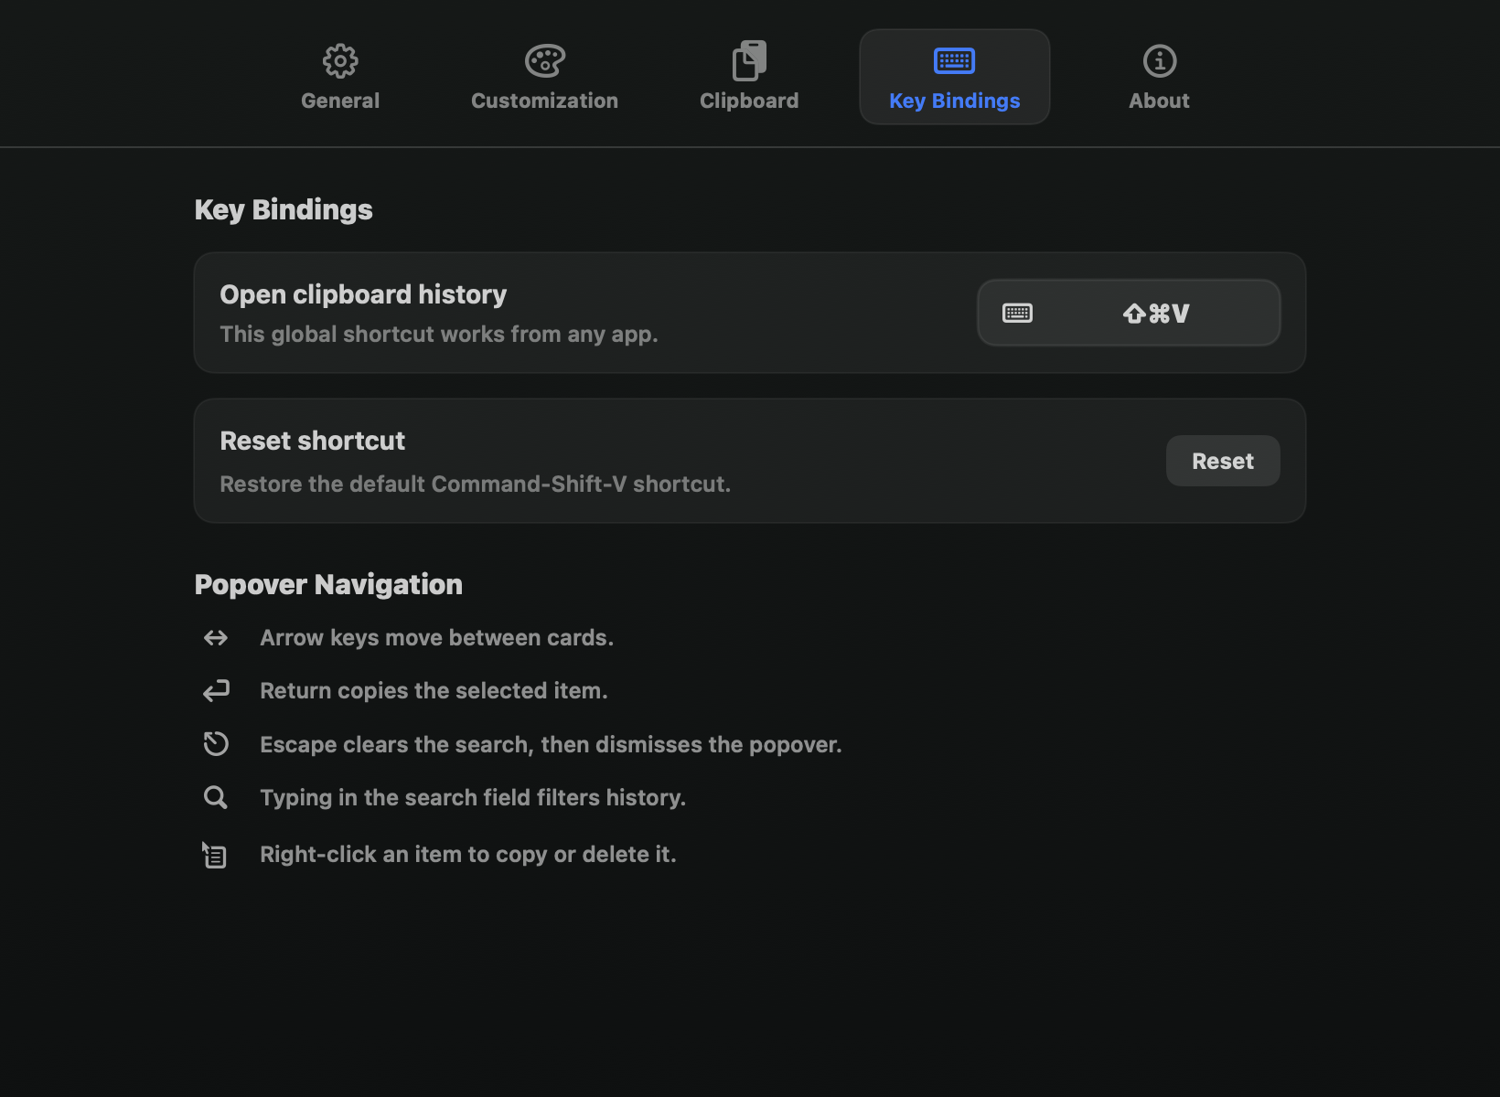Screen dimensions: 1500x1097
Task: Click 'Restore the default Command-Shift-V shortcut.' text
Action: (x=476, y=484)
